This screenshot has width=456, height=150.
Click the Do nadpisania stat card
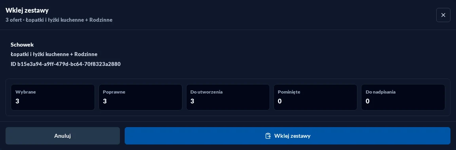coord(403,97)
